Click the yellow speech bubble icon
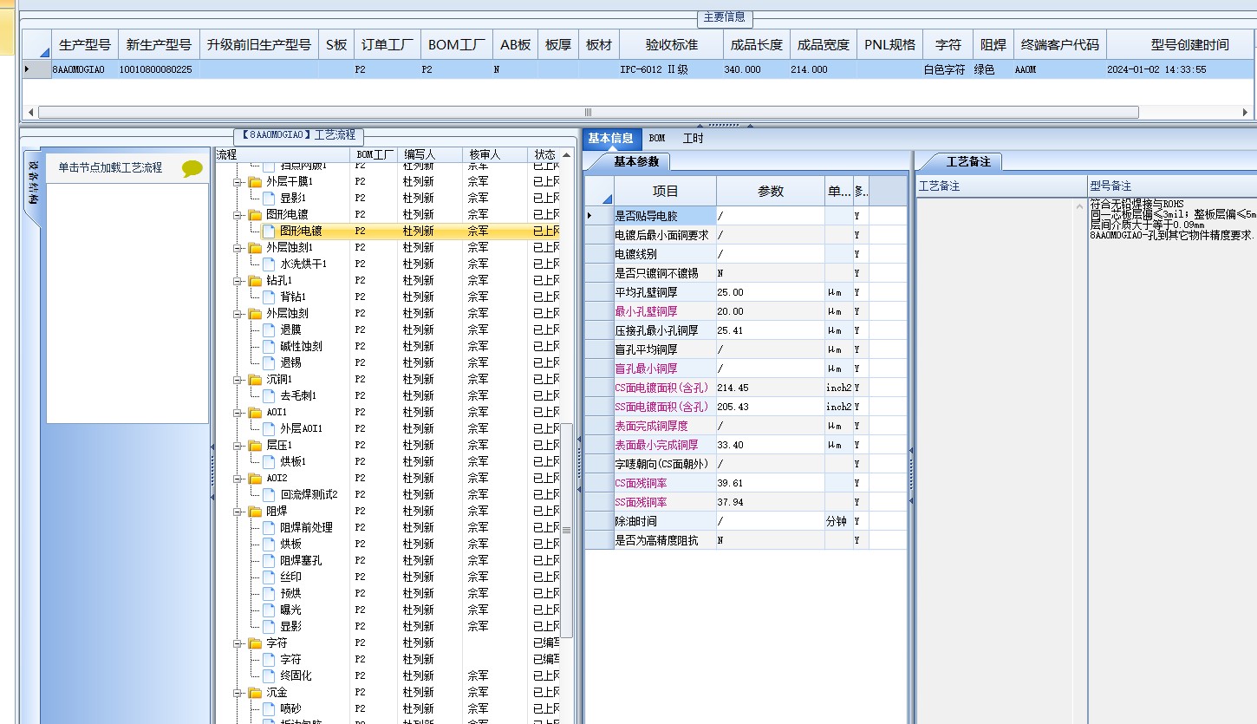Image resolution: width=1257 pixels, height=724 pixels. pos(192,169)
